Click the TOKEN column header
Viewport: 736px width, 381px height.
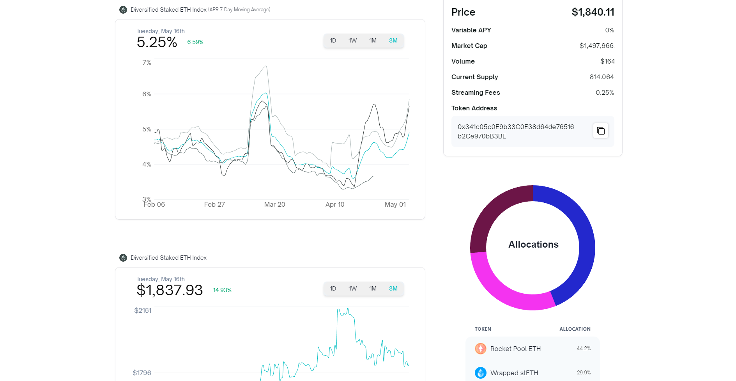click(x=483, y=329)
